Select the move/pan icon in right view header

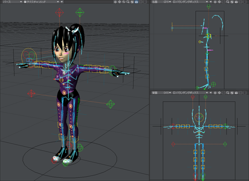(219, 2)
